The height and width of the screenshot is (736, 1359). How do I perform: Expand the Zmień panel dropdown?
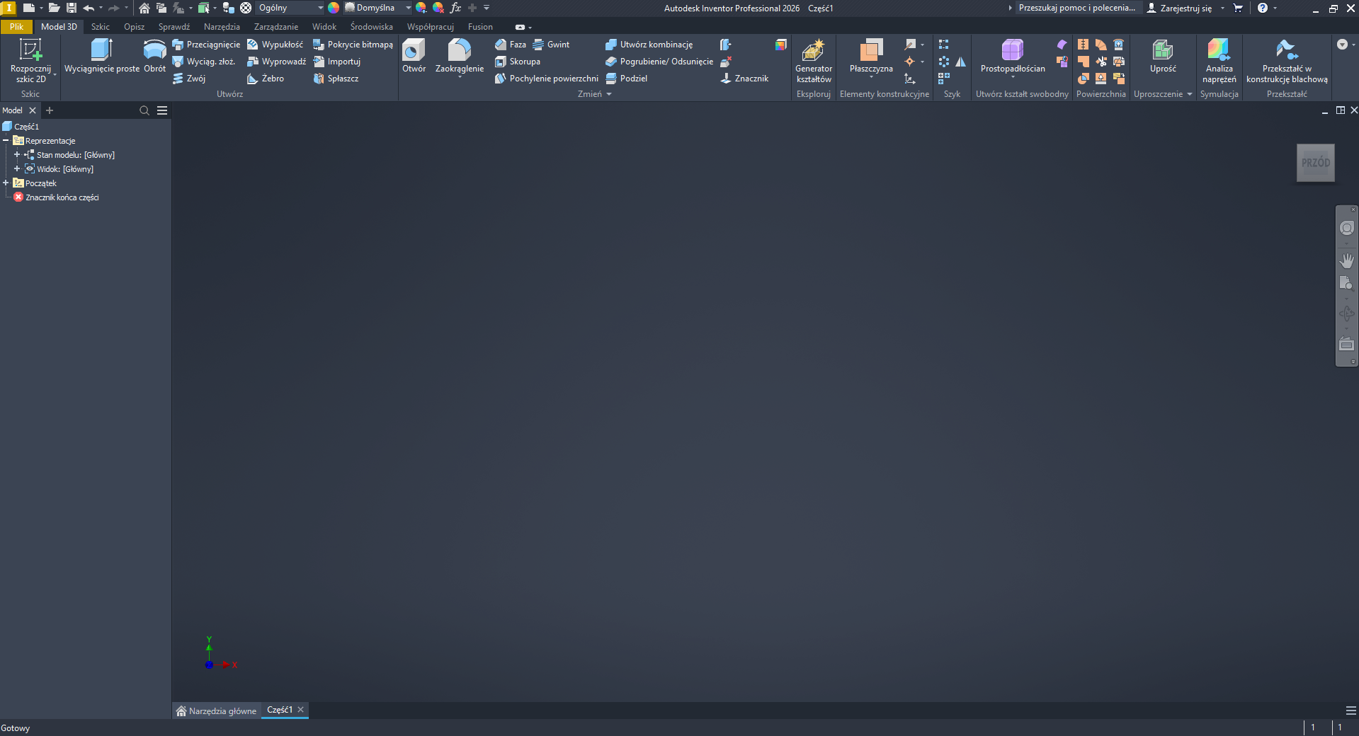609,94
